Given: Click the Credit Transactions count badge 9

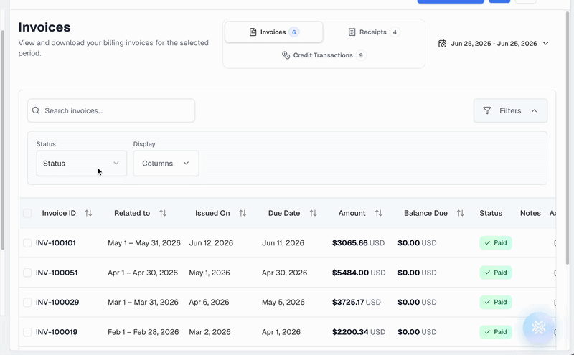Looking at the screenshot, I should pos(361,55).
